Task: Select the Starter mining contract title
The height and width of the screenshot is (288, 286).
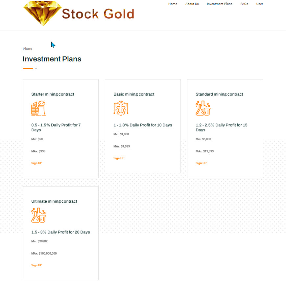Action: 53,94
